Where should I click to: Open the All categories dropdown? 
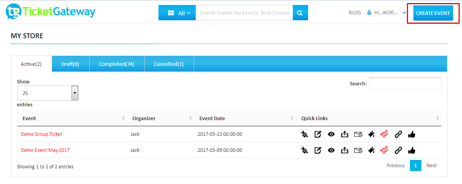[177, 13]
